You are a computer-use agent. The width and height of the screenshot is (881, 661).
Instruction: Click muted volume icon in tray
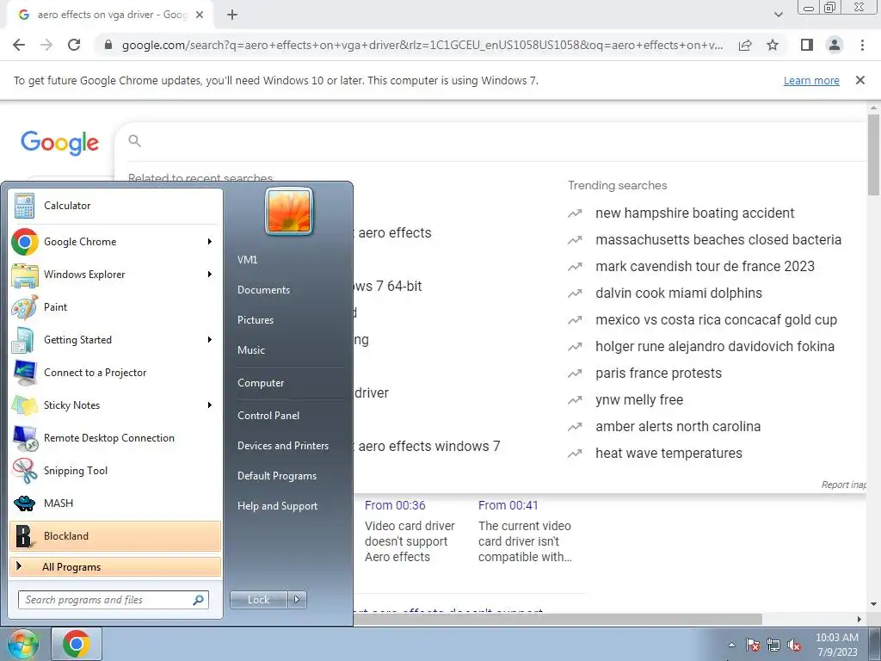(x=794, y=645)
